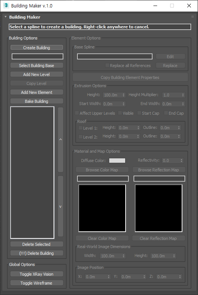
Task: Click the color map path field
Action: coord(103,178)
